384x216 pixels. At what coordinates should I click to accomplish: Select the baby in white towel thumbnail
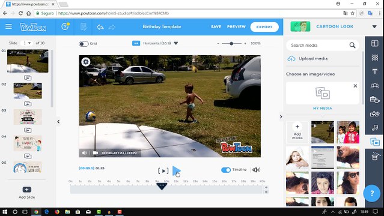click(297, 158)
